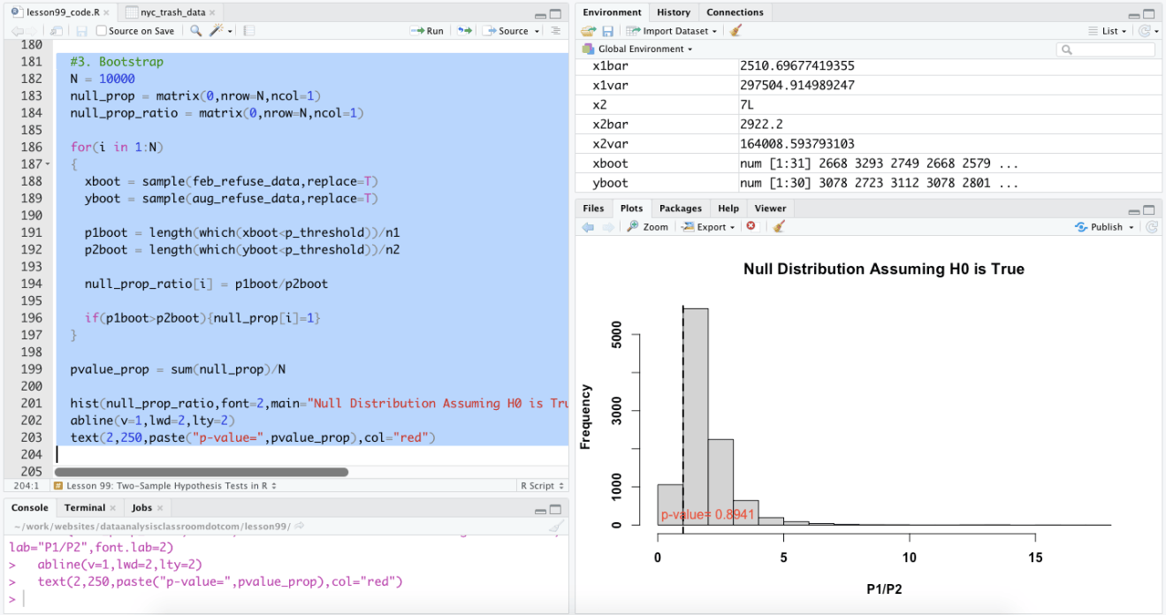1166x615 pixels.
Task: Save workspace in the Environment pane
Action: pyautogui.click(x=608, y=31)
